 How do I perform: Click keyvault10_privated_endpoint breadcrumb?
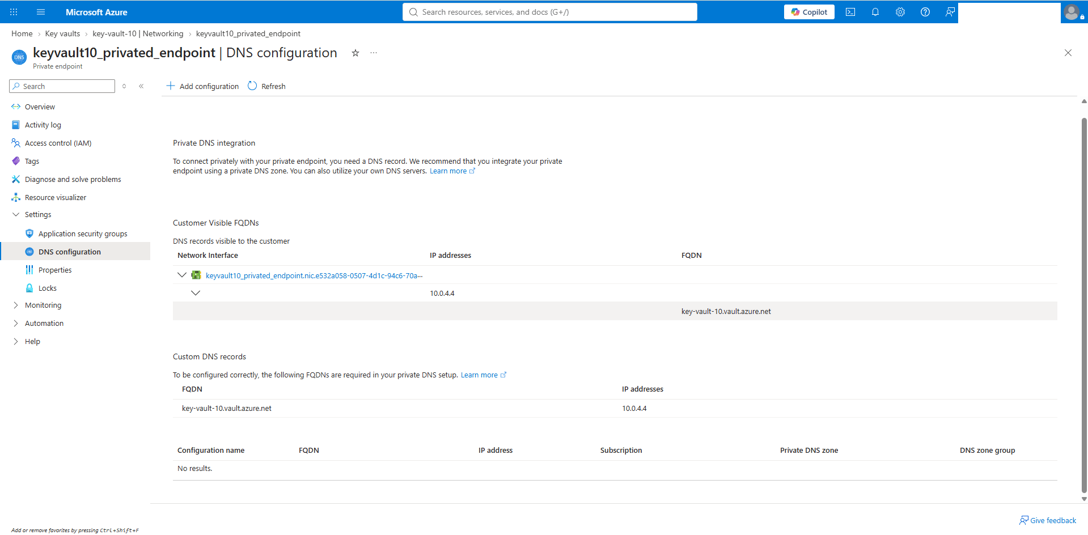248,33
